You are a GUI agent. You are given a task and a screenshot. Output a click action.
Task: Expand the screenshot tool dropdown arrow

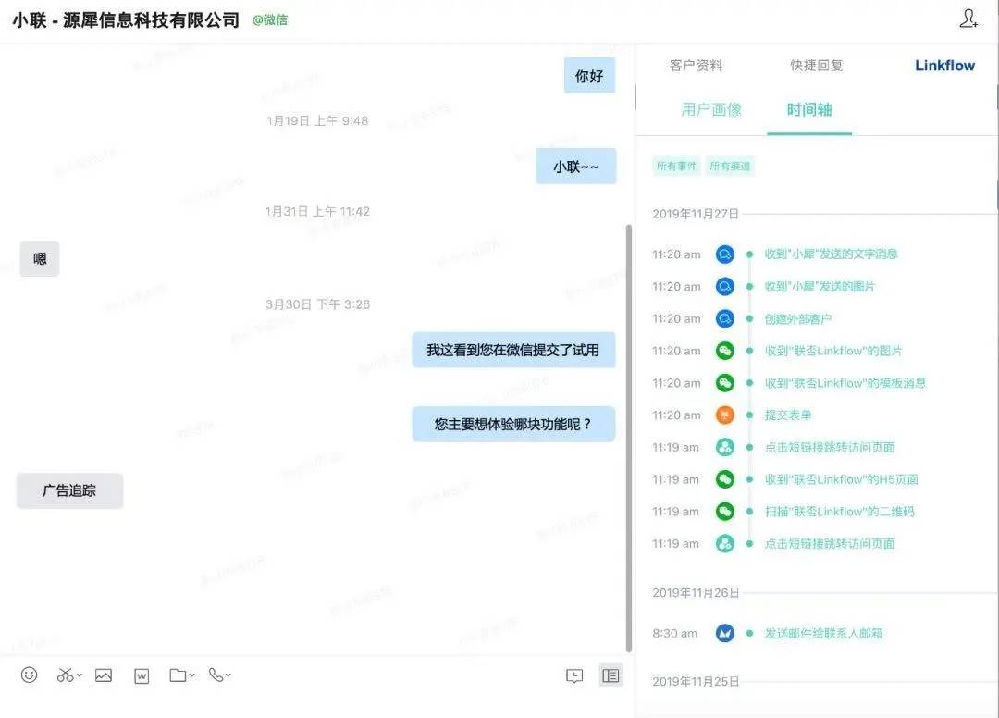(x=79, y=675)
